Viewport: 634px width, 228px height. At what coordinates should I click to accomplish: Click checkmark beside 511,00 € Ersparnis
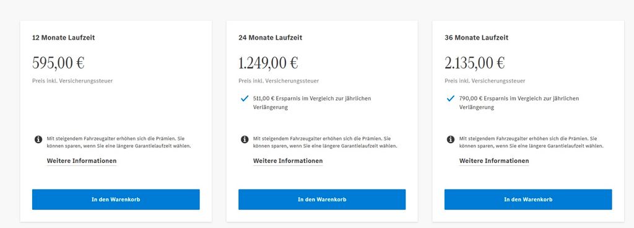pos(244,99)
